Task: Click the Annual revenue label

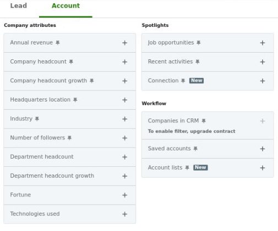Action: click(31, 43)
